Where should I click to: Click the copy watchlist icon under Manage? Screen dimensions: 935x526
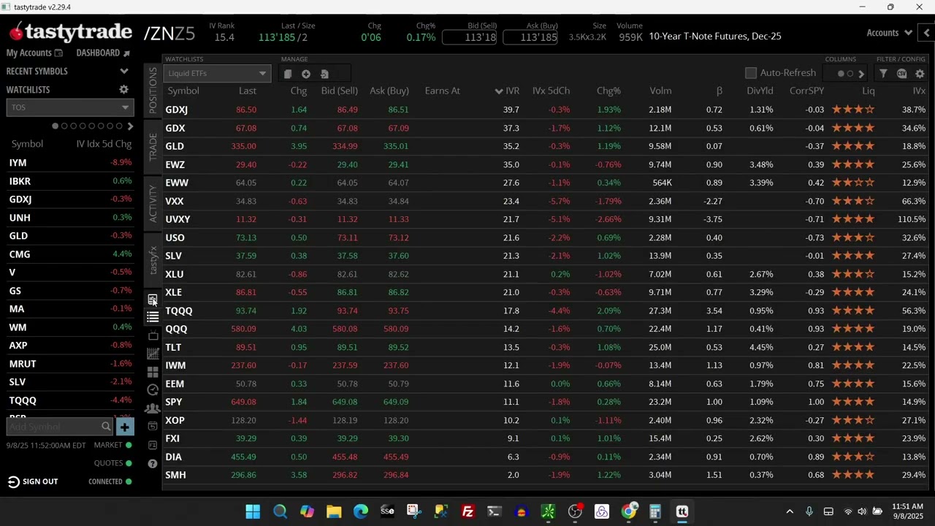click(288, 74)
